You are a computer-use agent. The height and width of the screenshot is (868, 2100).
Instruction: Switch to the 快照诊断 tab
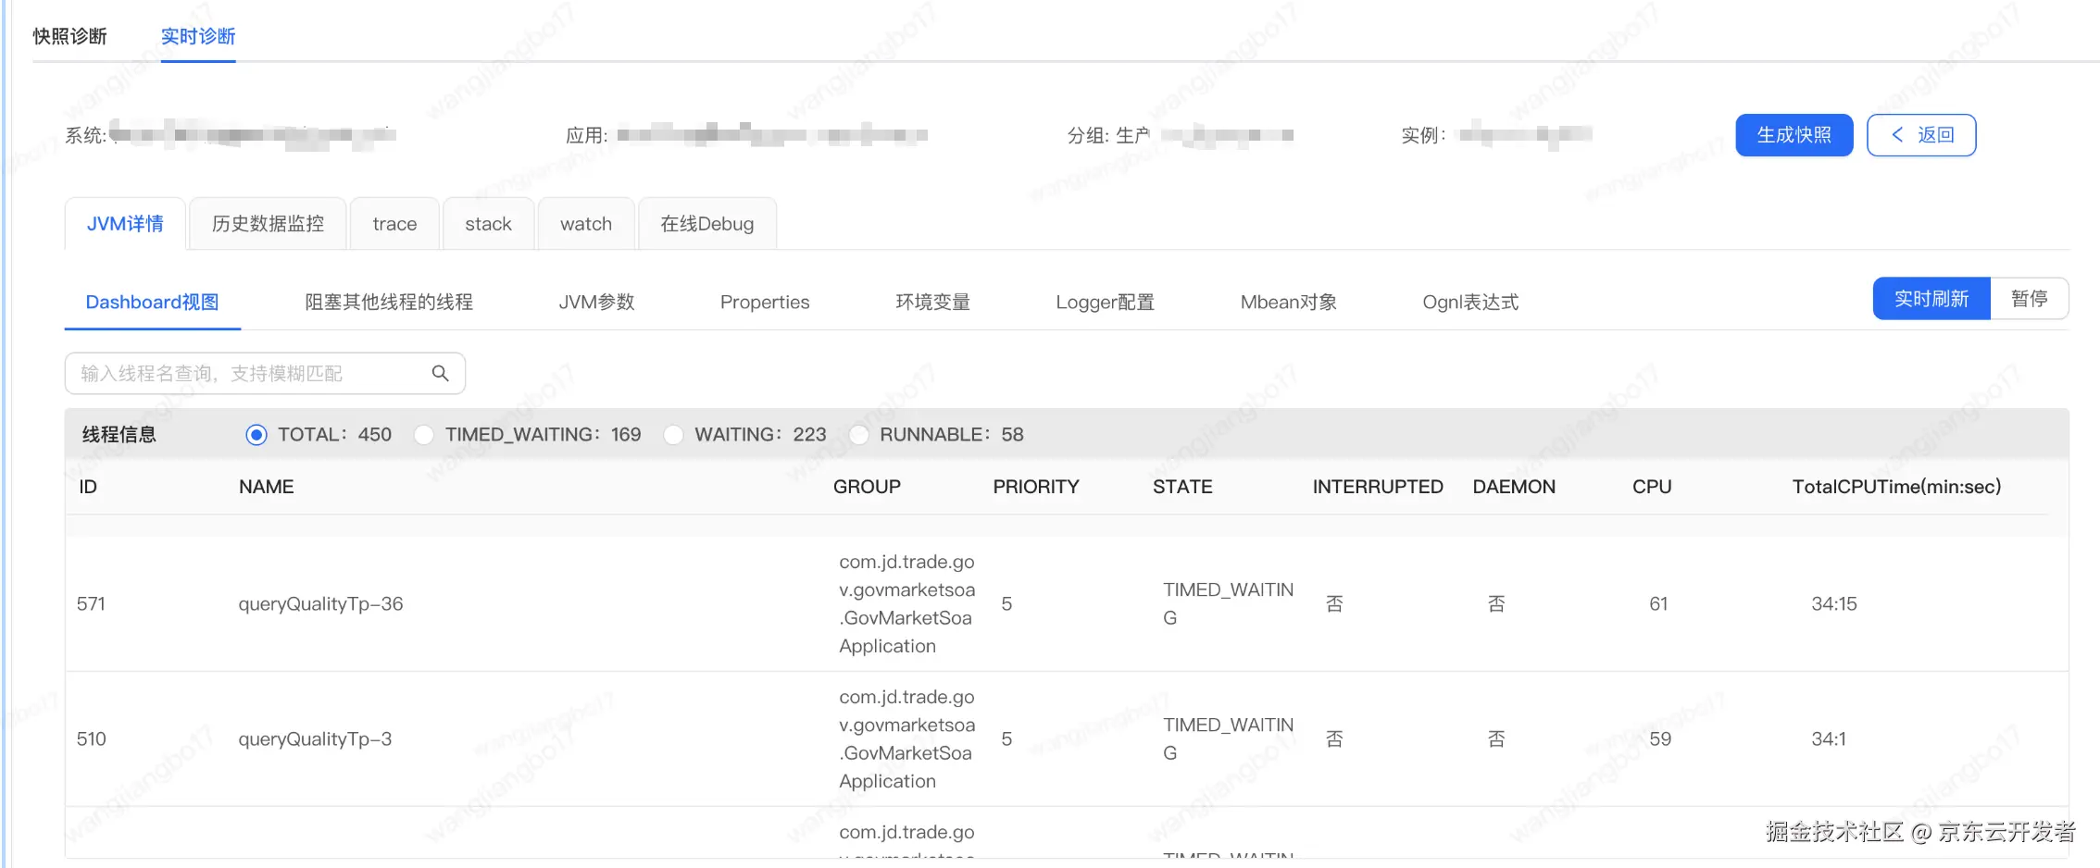click(69, 36)
